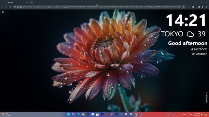The width and height of the screenshot is (209, 117).
Task: Open the tab search dropdown arrow
Action: pos(2,2)
